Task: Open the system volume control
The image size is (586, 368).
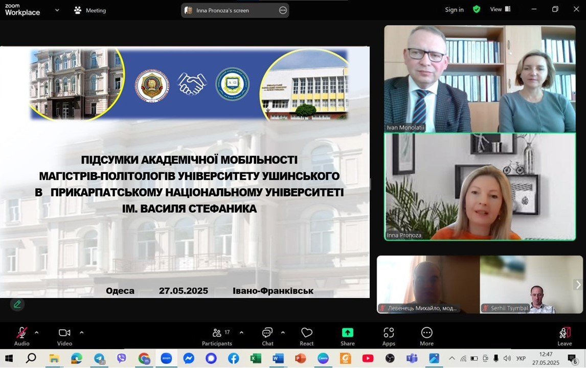Action: [x=507, y=359]
